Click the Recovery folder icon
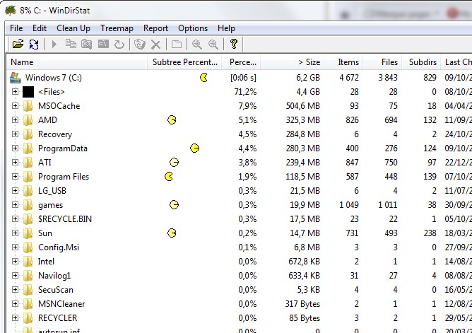Image resolution: width=472 pixels, height=333 pixels. [x=28, y=134]
